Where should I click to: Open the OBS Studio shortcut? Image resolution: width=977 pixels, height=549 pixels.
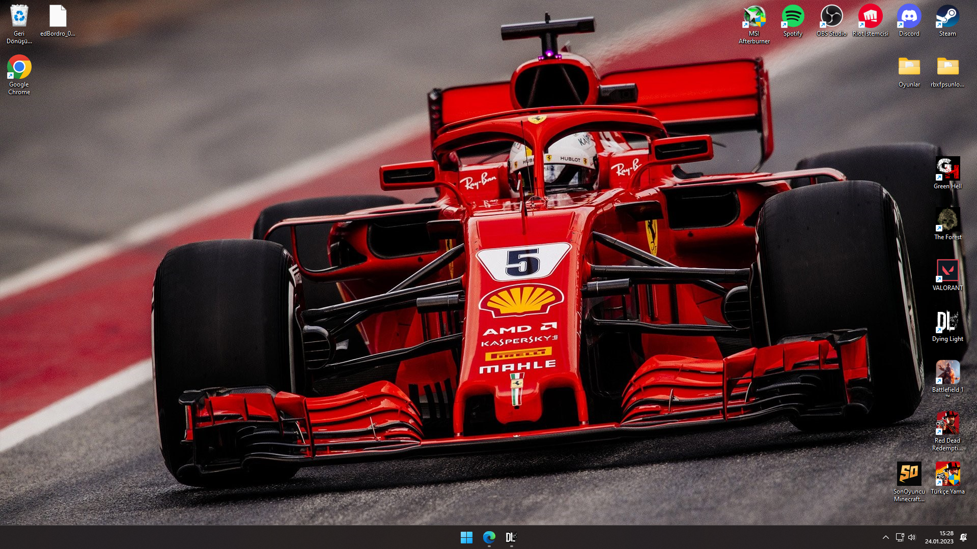pos(831,20)
